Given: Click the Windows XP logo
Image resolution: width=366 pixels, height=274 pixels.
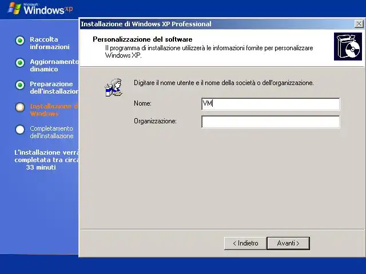Looking at the screenshot, I should click(x=41, y=9).
